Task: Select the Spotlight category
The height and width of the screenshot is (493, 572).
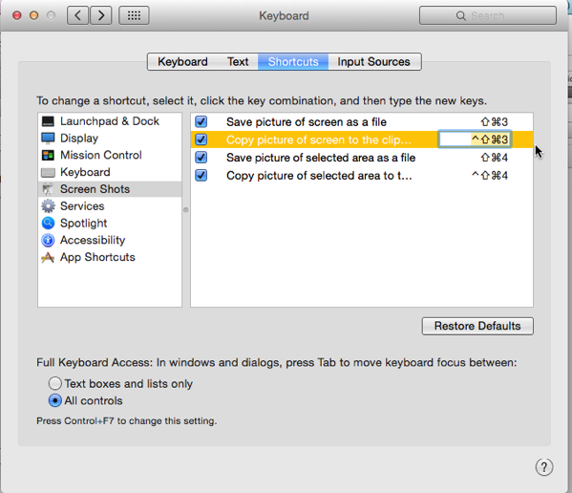Action: click(110, 223)
